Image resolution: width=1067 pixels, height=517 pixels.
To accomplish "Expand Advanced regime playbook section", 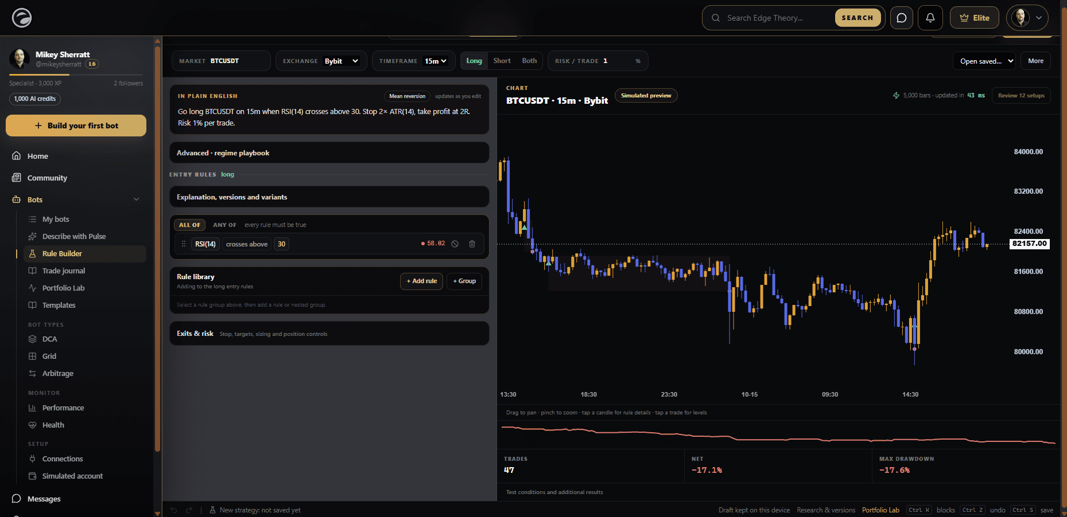I will [x=329, y=153].
